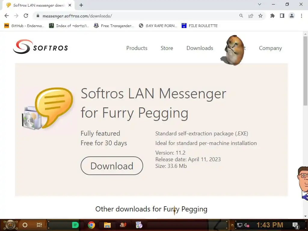308x231 pixels.
Task: Open the Products menu
Action: [x=137, y=48]
